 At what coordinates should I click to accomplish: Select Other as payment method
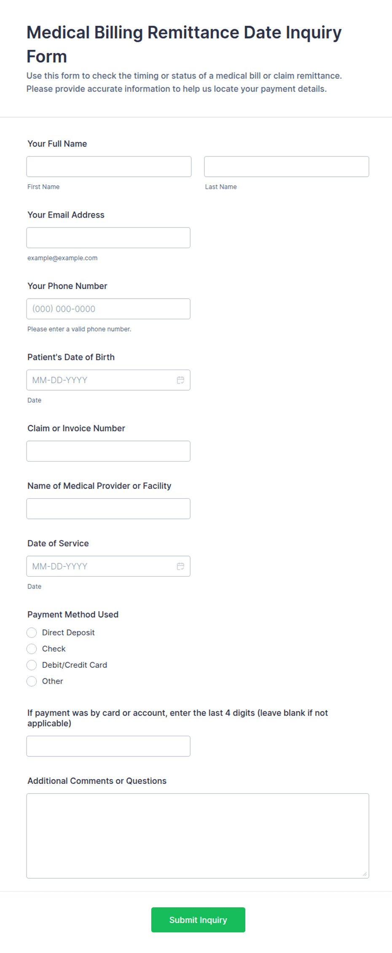[32, 681]
